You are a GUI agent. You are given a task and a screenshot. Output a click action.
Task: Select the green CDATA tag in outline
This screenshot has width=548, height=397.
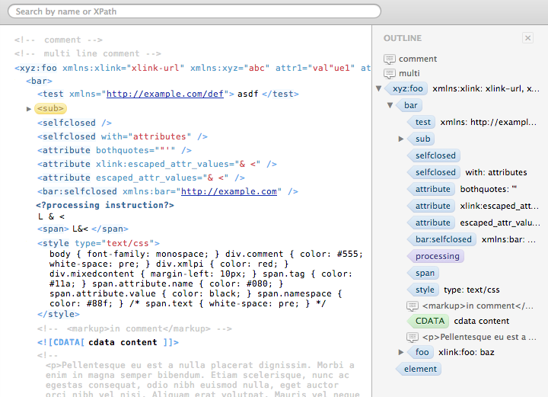pyautogui.click(x=429, y=321)
